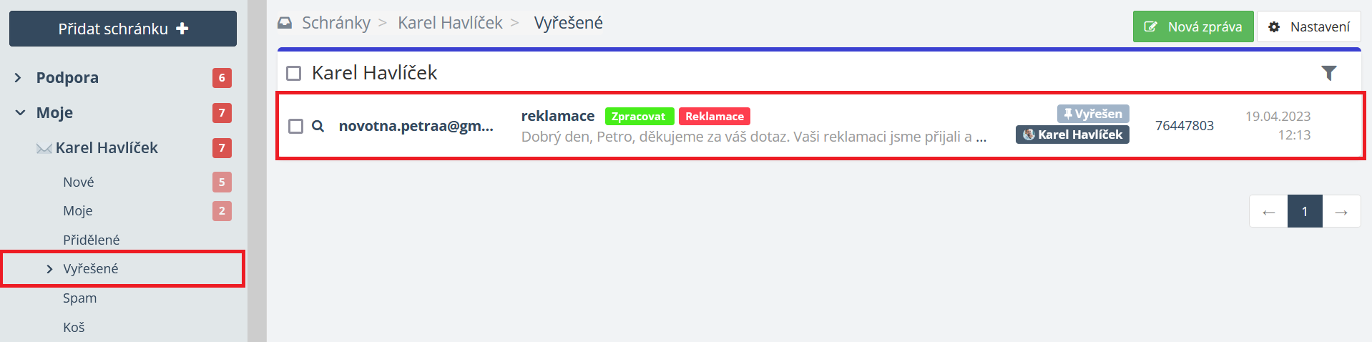Collapse the Moje mailbox group
The height and width of the screenshot is (342, 1372).
[x=20, y=113]
